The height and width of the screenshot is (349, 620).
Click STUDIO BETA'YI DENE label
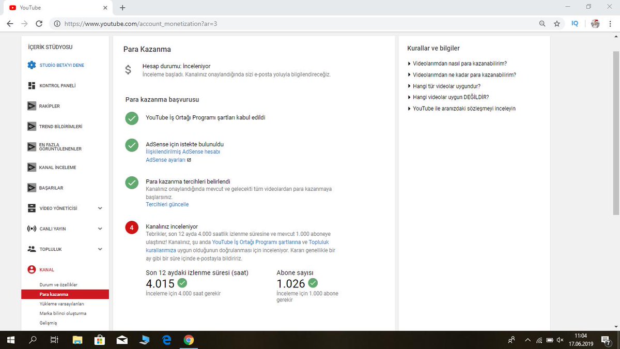(x=61, y=66)
